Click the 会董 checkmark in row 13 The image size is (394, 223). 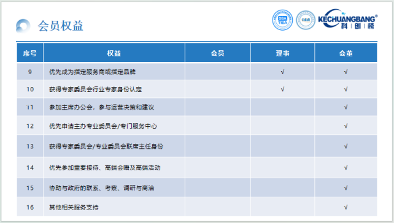pyautogui.click(x=346, y=146)
